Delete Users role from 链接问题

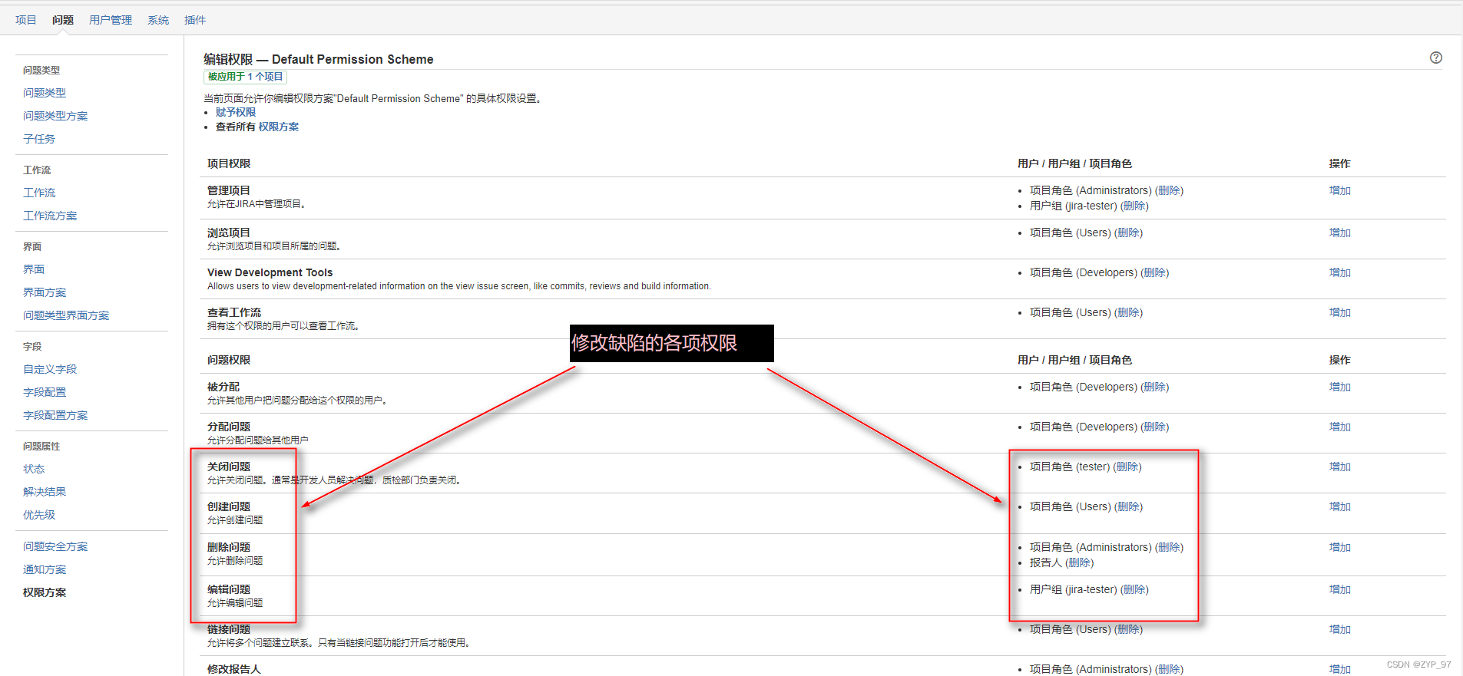point(1128,629)
